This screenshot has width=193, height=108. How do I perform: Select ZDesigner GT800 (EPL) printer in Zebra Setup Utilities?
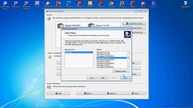[x=69, y=25]
